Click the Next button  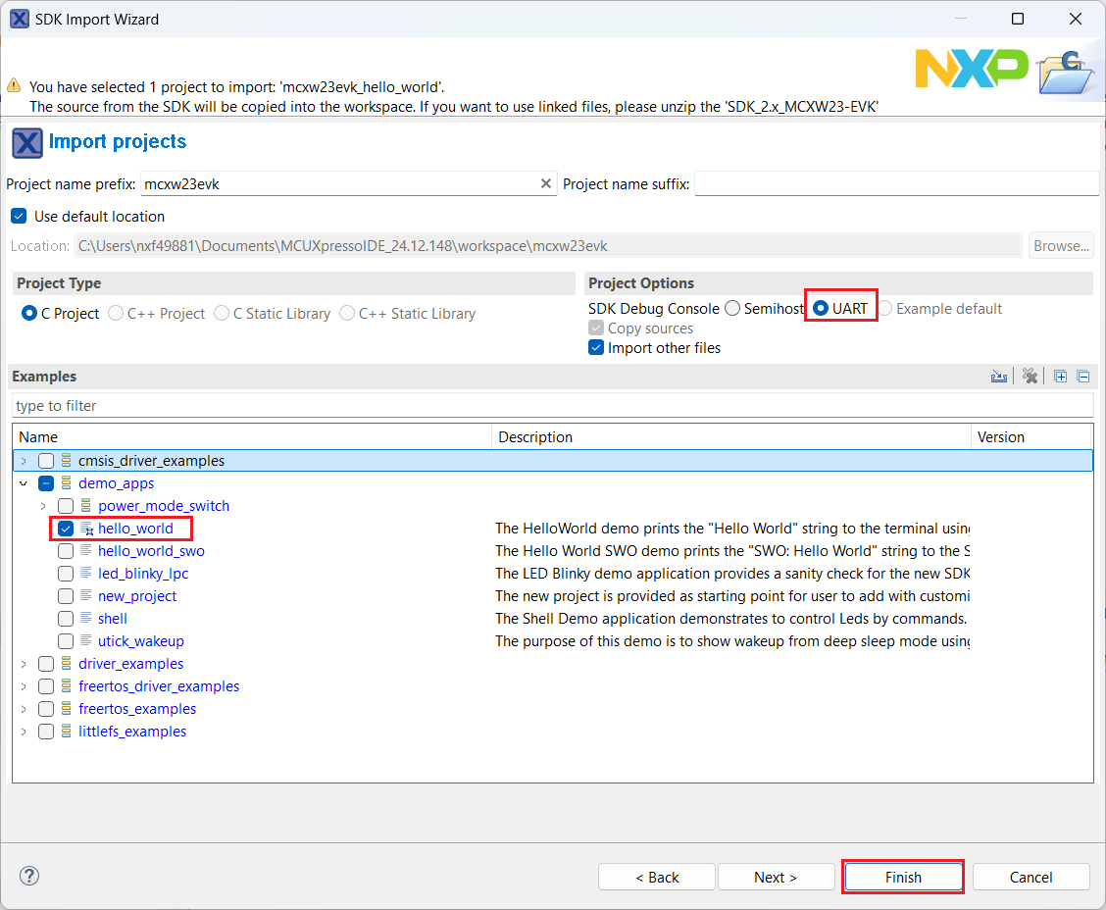coord(776,877)
